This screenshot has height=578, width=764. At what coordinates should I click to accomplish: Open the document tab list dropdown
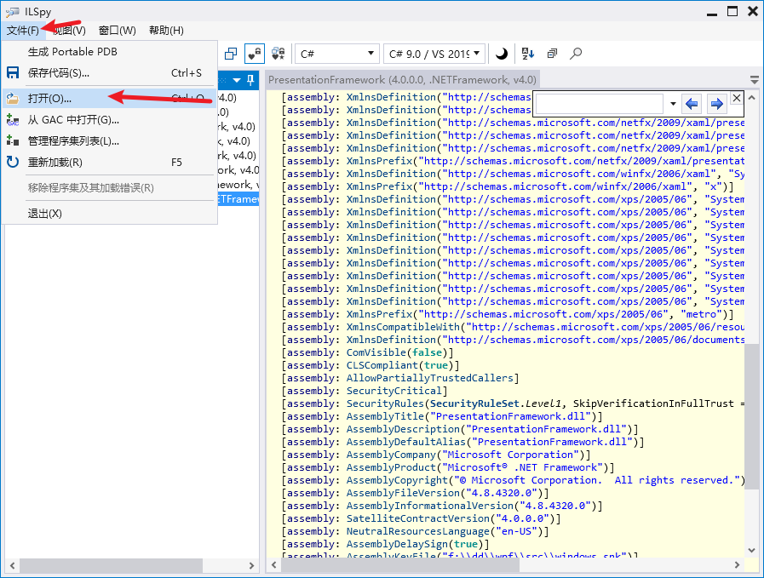[755, 80]
